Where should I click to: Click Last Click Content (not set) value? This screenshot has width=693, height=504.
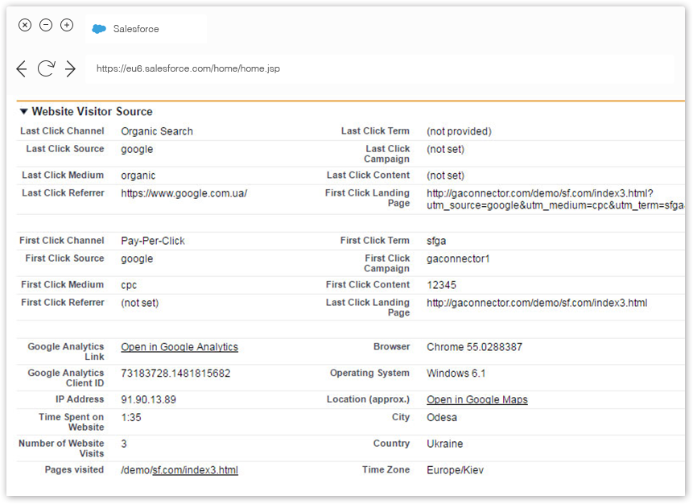(x=446, y=176)
